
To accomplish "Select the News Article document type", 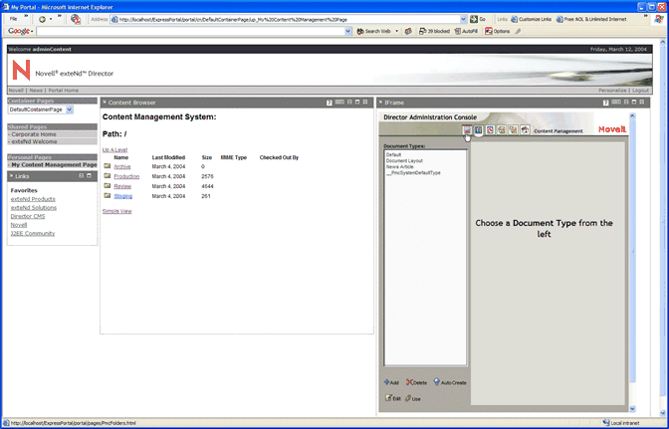I will pos(400,167).
